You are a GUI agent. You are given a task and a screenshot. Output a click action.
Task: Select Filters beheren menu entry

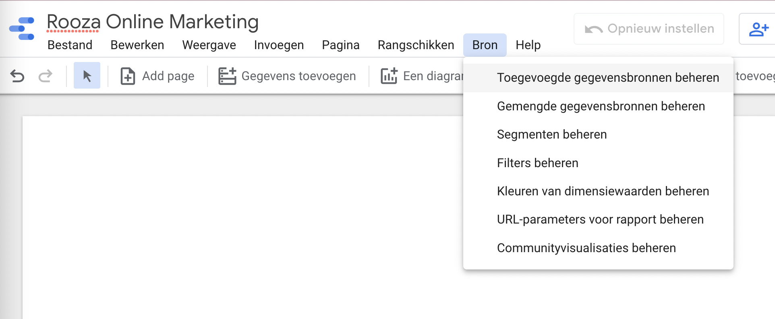point(598,163)
